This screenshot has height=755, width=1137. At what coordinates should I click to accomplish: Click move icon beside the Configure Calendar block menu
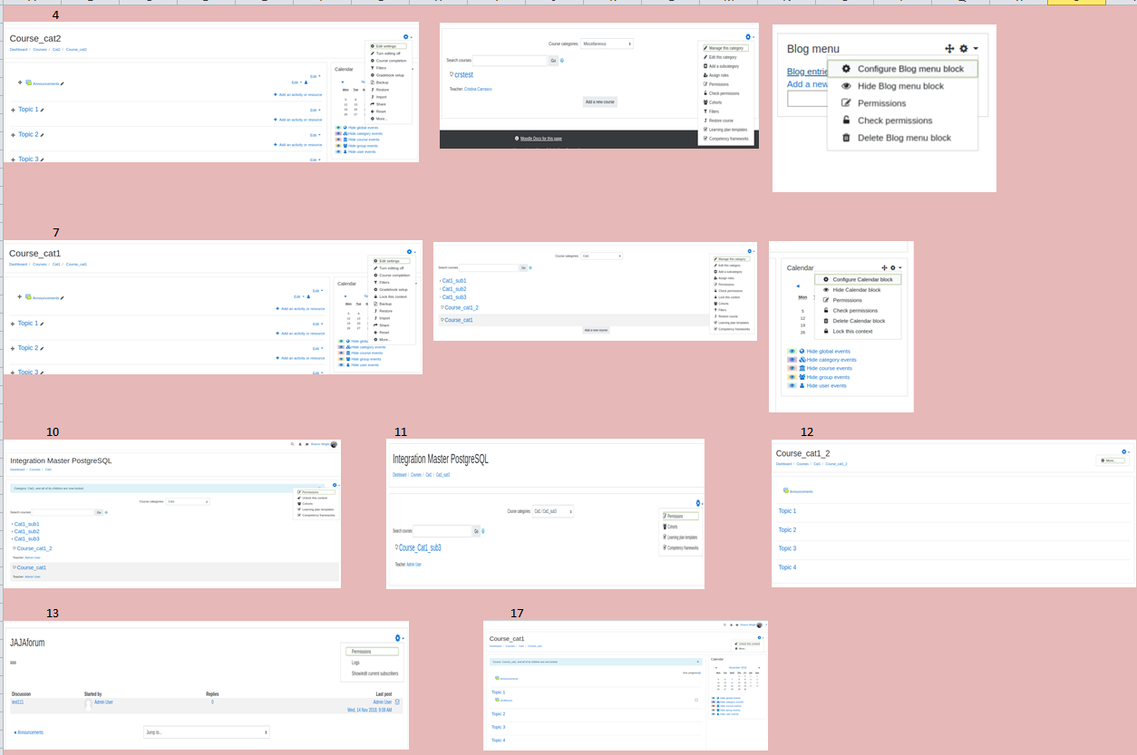coord(884,268)
